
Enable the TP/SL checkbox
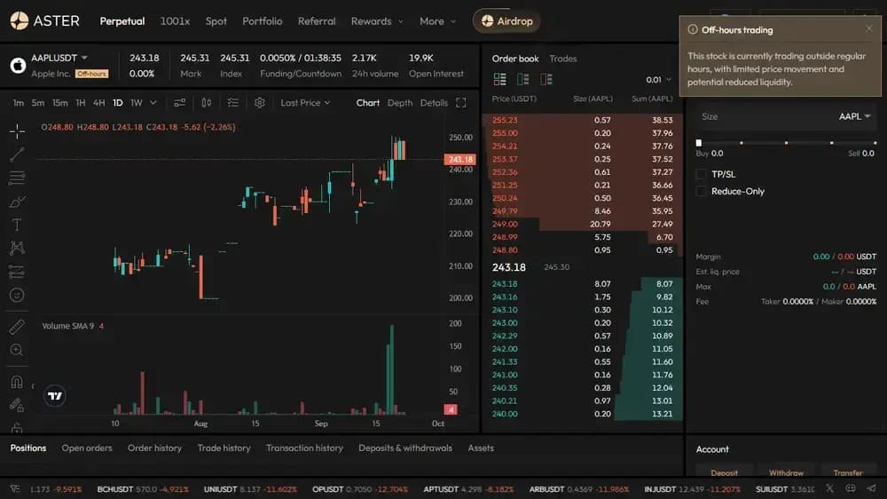[x=702, y=174]
